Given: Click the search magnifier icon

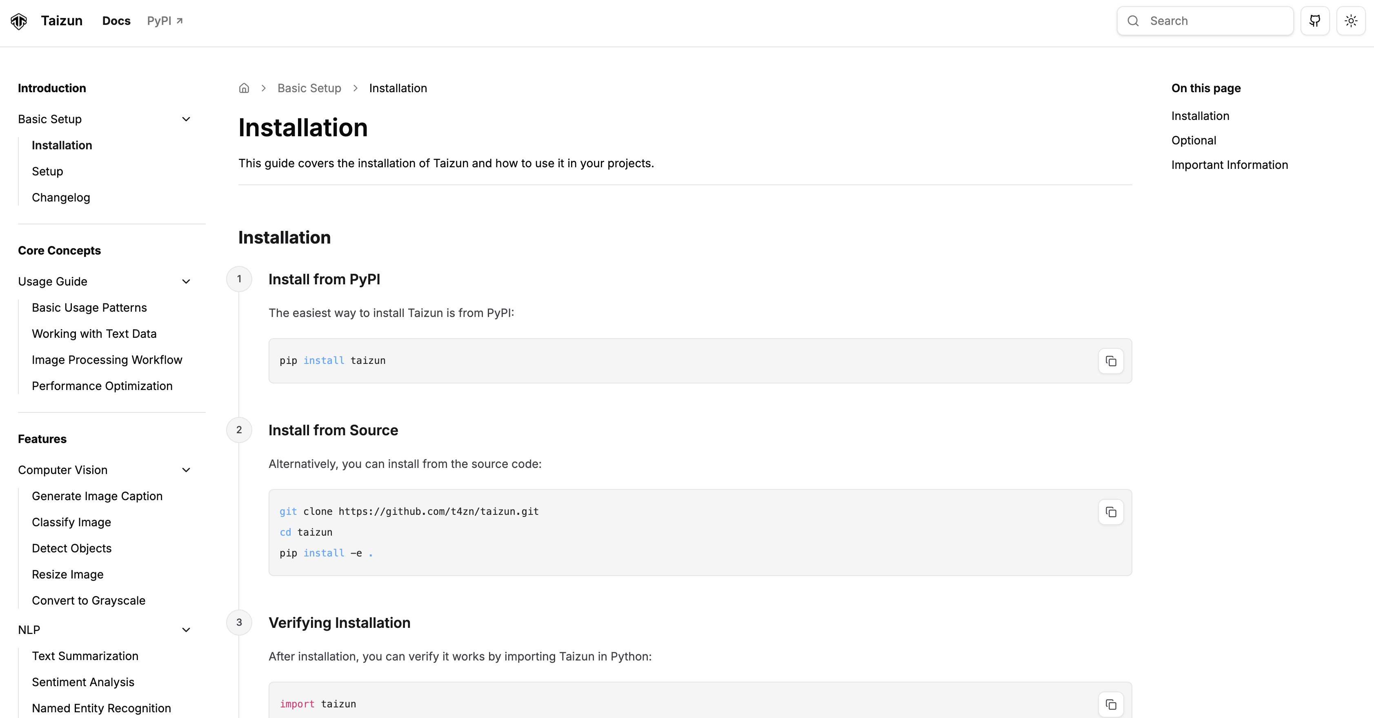Looking at the screenshot, I should 1133,21.
